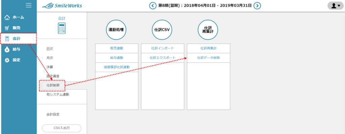Click the SmileWorks logo

(x=62, y=6)
